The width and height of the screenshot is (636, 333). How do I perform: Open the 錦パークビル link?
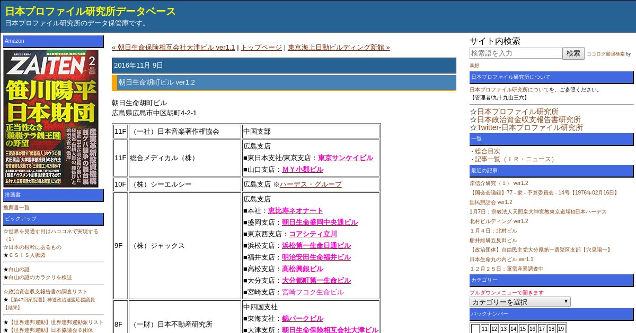pos(303,318)
